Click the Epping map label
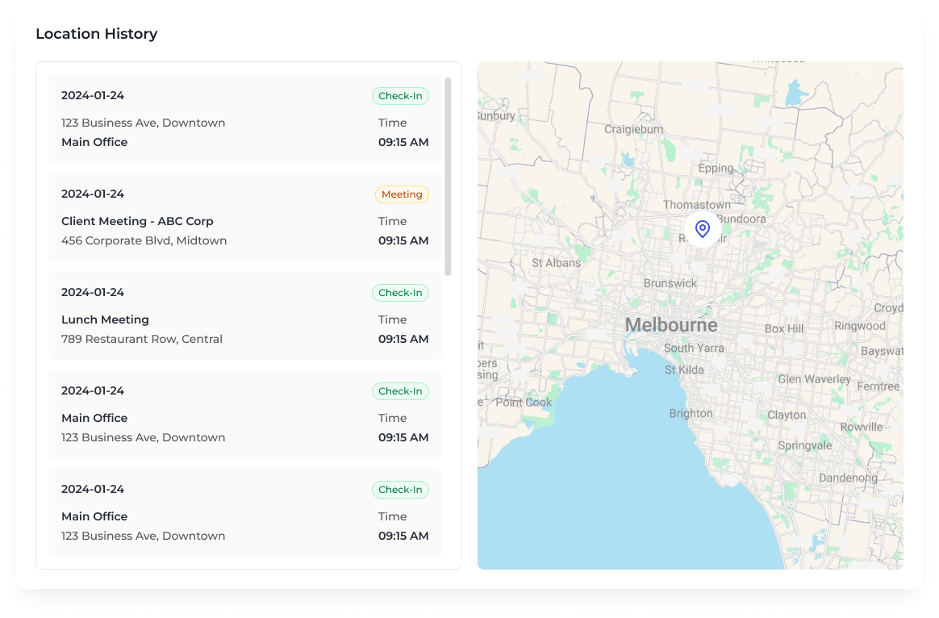The width and height of the screenshot is (939, 618). pos(716,169)
